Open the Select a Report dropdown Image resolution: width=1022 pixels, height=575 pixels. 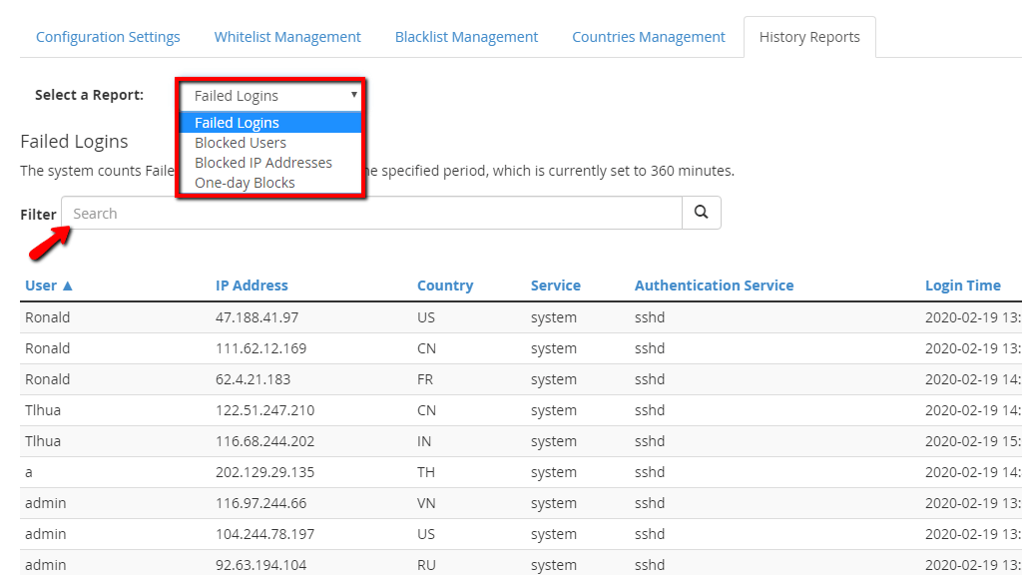coord(271,96)
